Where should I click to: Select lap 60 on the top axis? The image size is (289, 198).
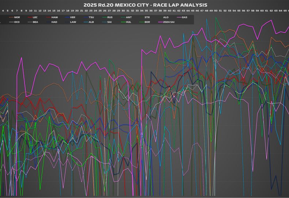pyautogui.click(x=262, y=11)
